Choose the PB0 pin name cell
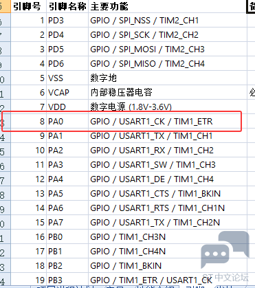The height and width of the screenshot is (288, 255). (67, 237)
